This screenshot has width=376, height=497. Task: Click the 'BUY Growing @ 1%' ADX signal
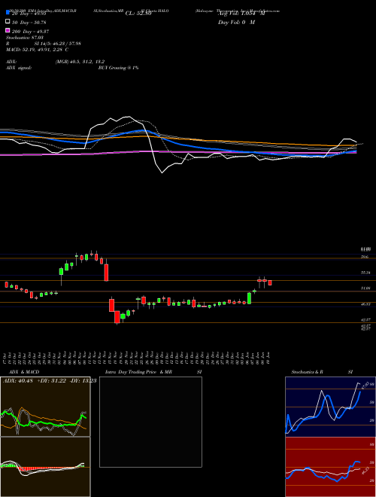pos(118,68)
